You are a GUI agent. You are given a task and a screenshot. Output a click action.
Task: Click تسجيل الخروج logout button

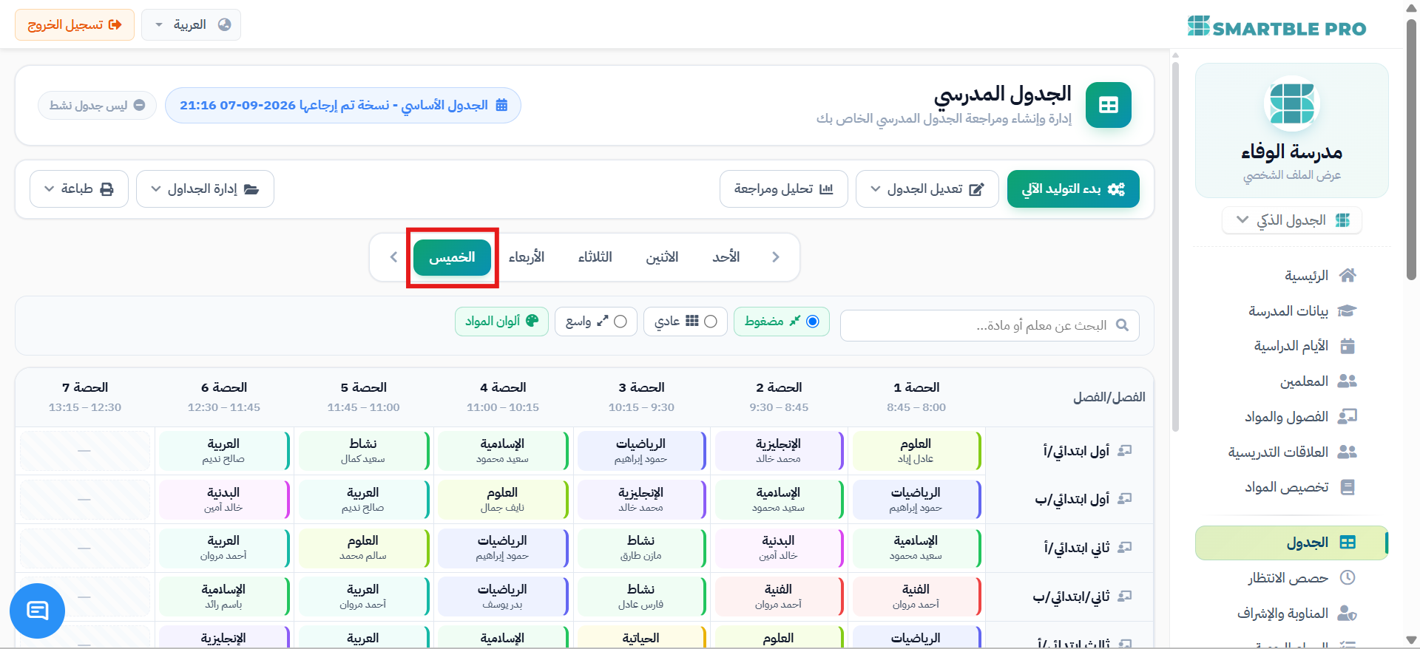[75, 25]
